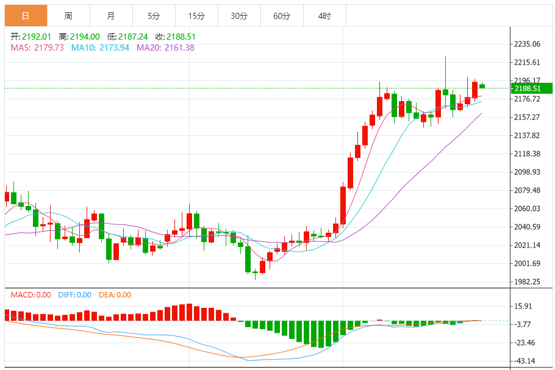Click the DIFF:0.00 label
The height and width of the screenshot is (370, 555).
(74, 295)
